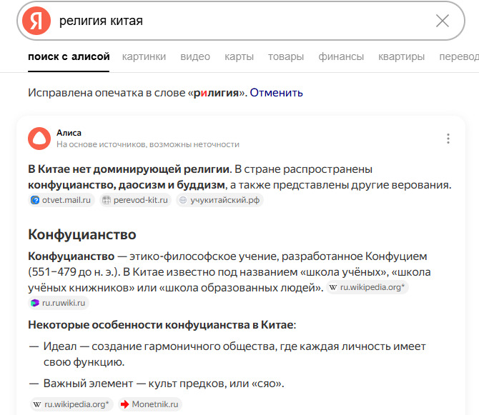
Task: Switch to the картинки tab
Action: pyautogui.click(x=144, y=56)
